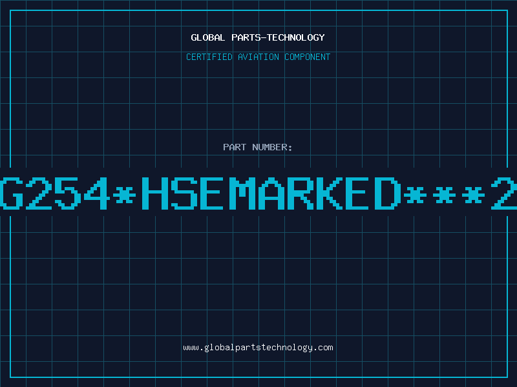The width and height of the screenshot is (517, 387).
Task: Click the leading letter G of the part number
Action: click(x=11, y=193)
